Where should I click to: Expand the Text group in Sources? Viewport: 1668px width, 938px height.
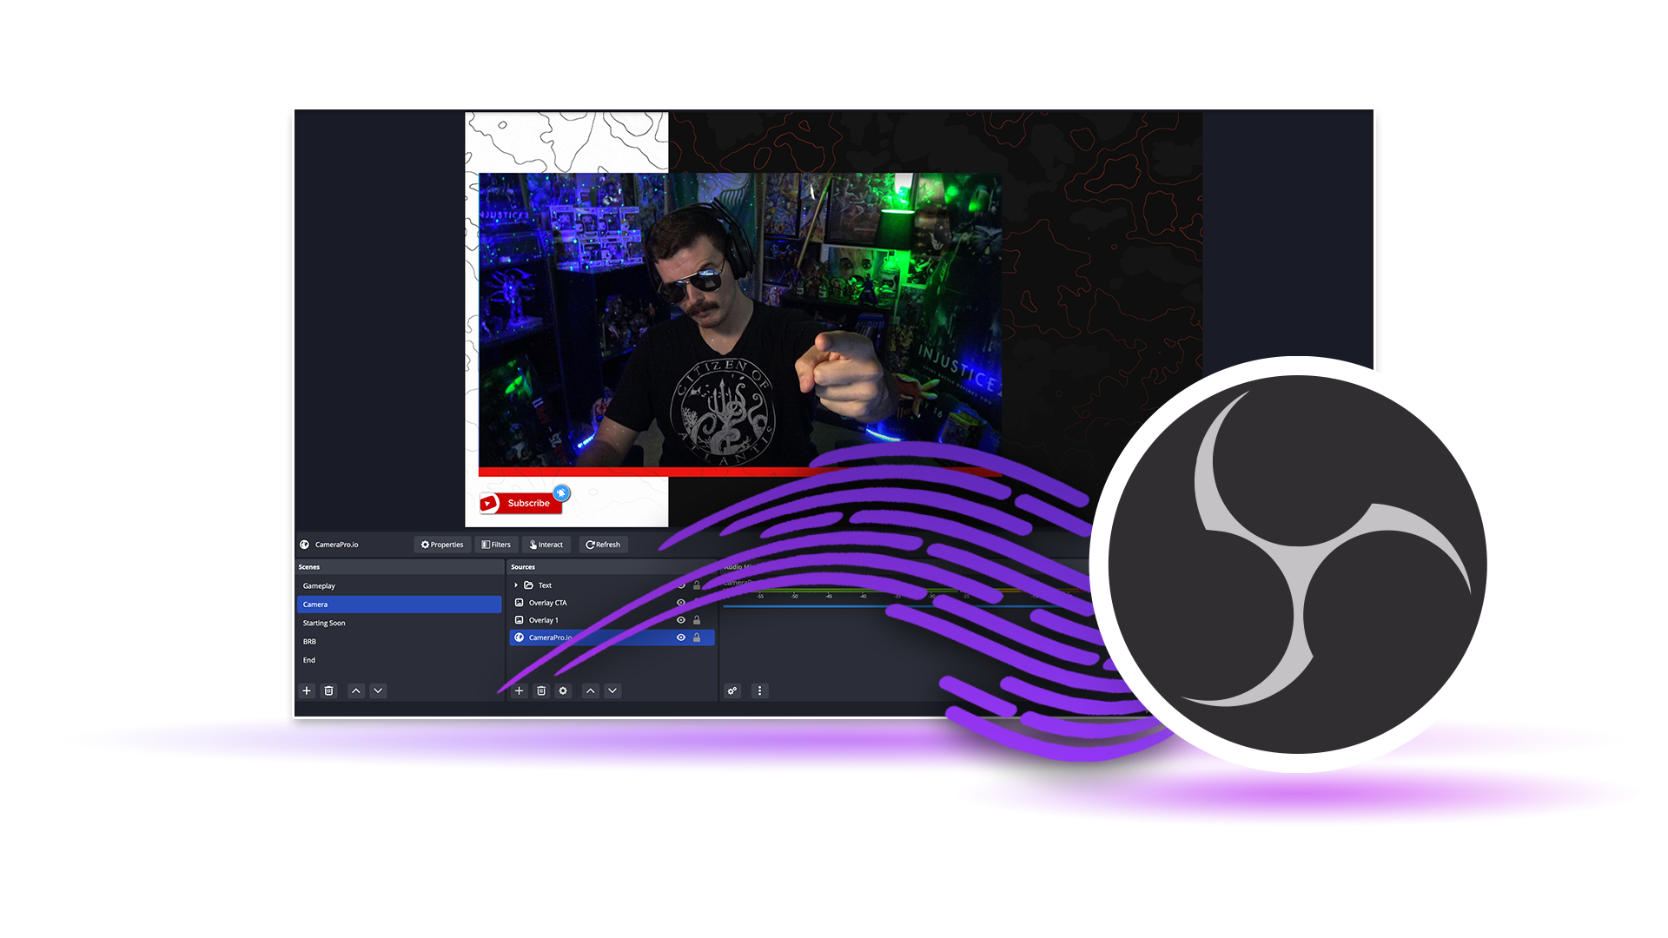coord(516,585)
